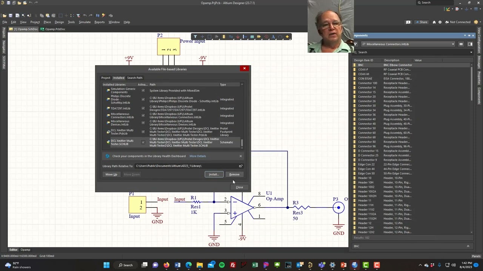Switch to the Search Path tab
The height and width of the screenshot is (271, 483).
pos(135,78)
